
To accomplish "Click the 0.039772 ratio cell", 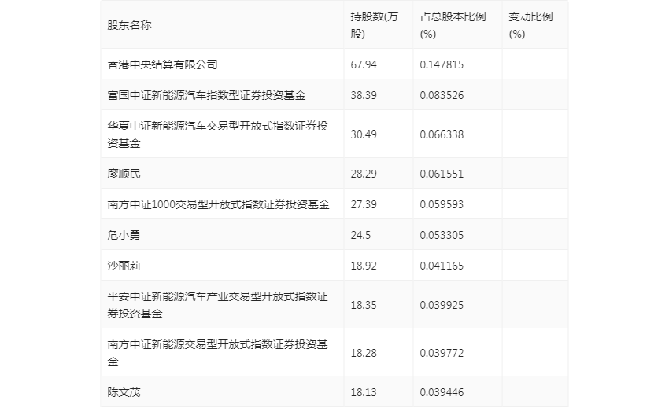I will (x=442, y=353).
